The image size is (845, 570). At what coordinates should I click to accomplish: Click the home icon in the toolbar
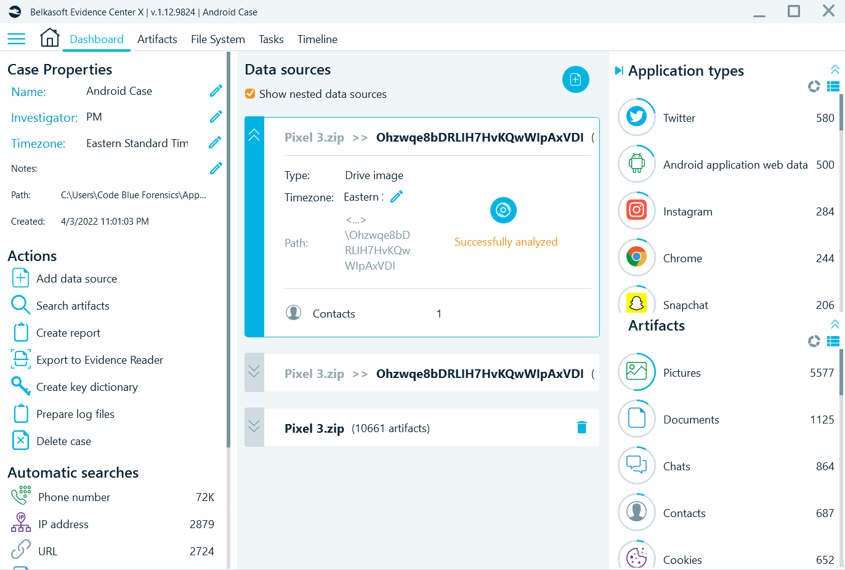point(49,38)
